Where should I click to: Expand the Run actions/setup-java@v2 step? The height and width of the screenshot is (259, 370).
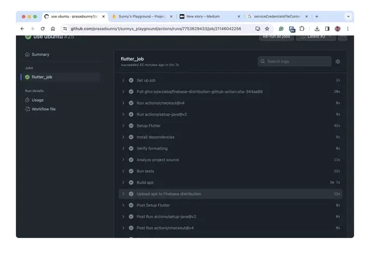click(x=123, y=114)
